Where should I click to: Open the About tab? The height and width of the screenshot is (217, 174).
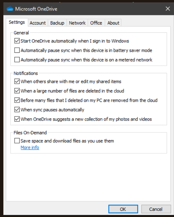point(113,23)
